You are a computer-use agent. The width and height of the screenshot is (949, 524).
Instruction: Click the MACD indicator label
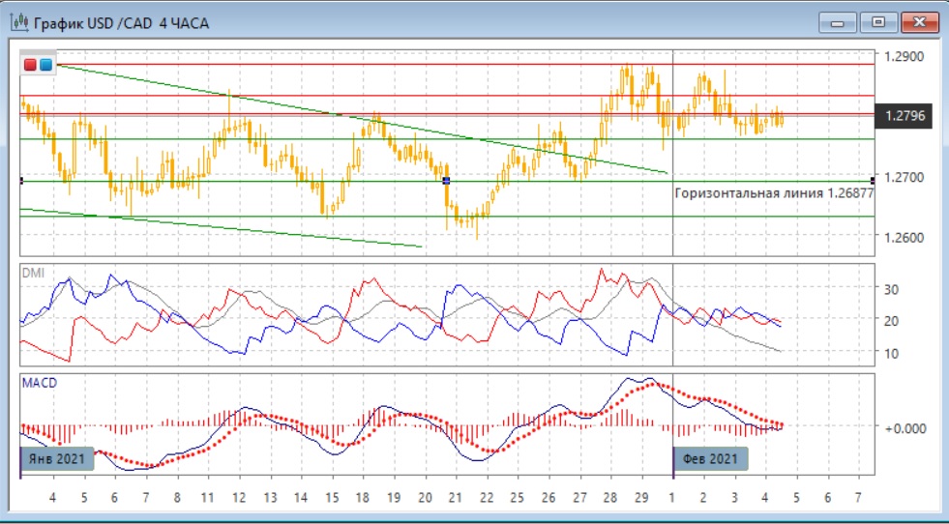(x=39, y=383)
